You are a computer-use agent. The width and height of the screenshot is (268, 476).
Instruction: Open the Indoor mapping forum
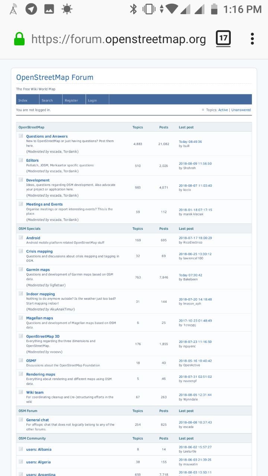point(41,294)
